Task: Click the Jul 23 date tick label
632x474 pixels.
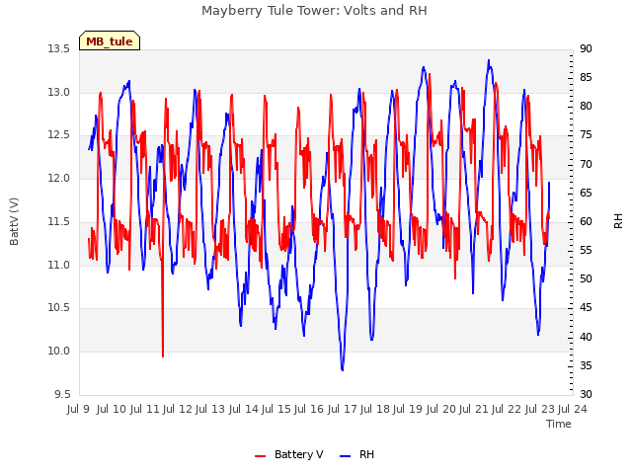Action: (540, 409)
